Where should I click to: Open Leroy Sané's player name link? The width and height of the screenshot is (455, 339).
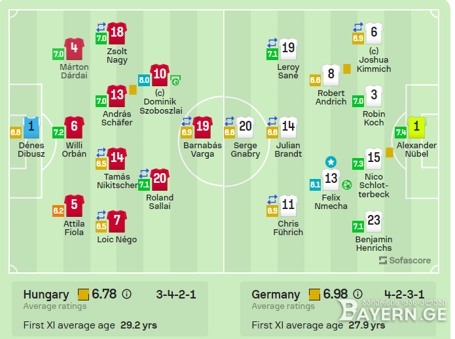coord(288,71)
